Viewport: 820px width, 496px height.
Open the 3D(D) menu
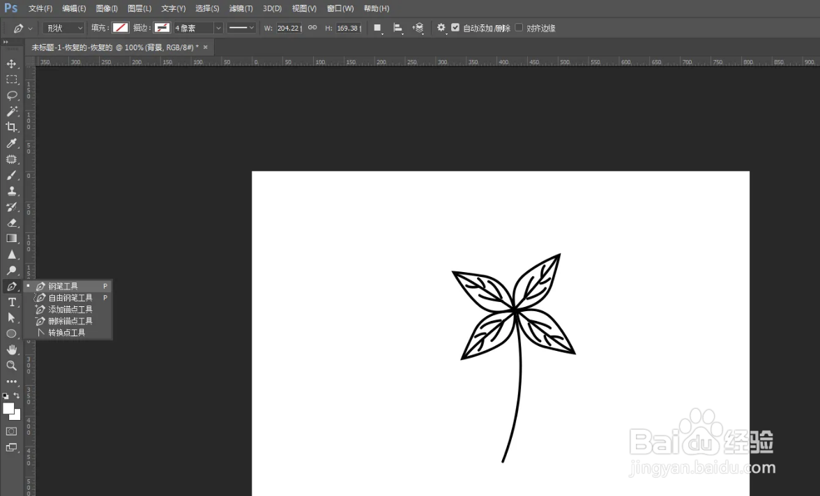272,8
